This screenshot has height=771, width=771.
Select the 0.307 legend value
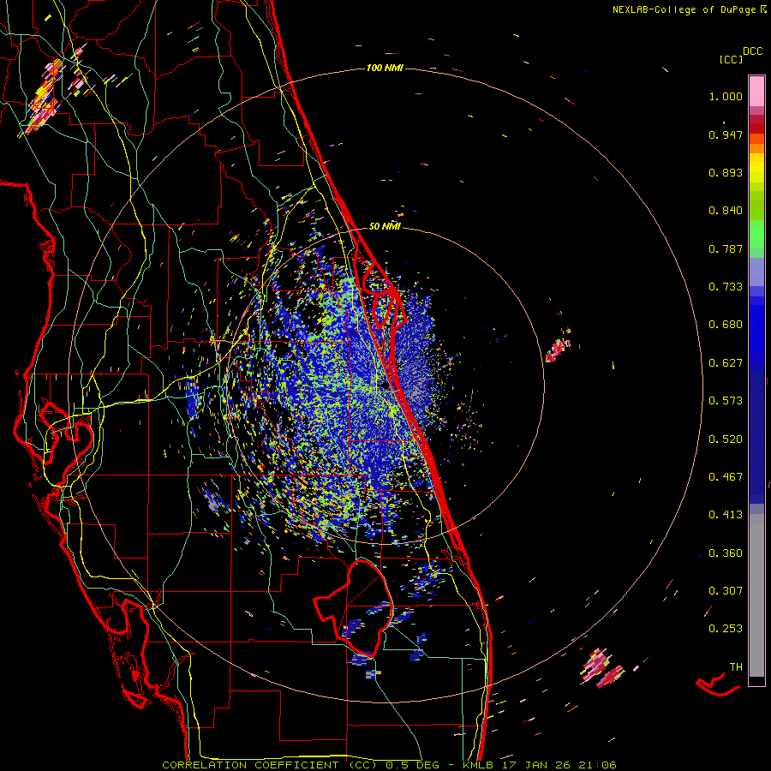click(x=726, y=591)
